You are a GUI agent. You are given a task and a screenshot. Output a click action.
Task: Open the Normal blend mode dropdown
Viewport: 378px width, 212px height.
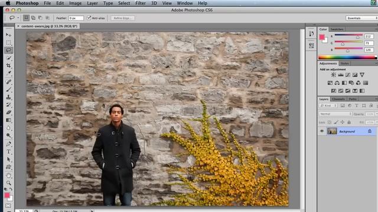click(x=335, y=114)
